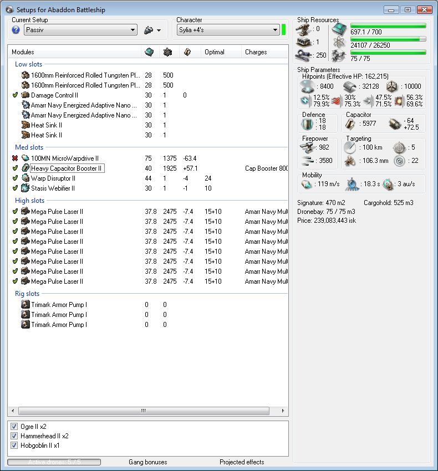Screen dimensions: 438x471
Task: Open the Current Setup dropdown showing Passiv
Action: tap(80, 30)
